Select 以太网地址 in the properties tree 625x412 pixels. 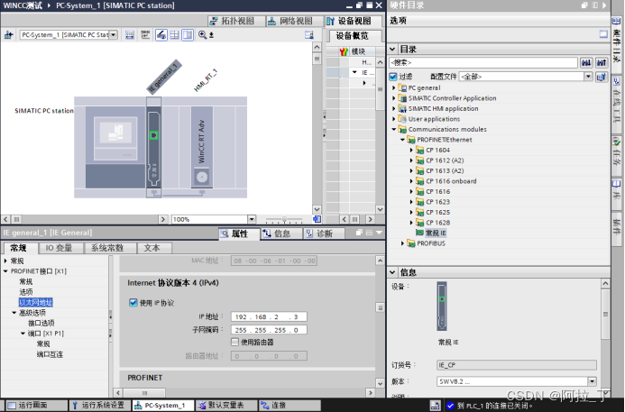(x=36, y=302)
